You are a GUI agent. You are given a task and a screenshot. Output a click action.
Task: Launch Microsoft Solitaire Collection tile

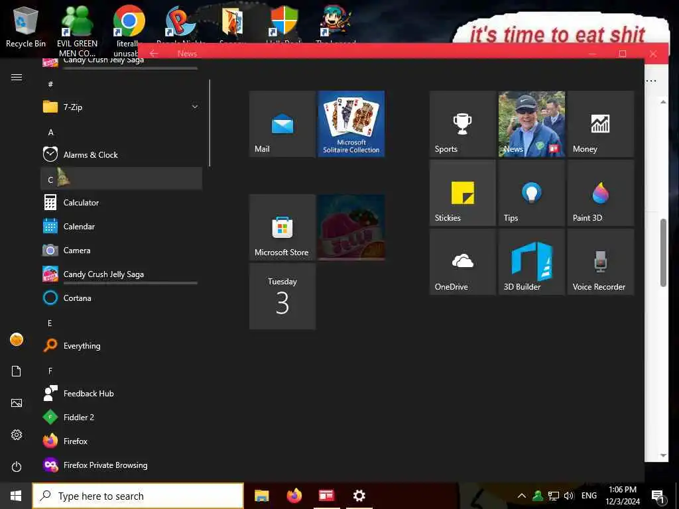pyautogui.click(x=351, y=124)
